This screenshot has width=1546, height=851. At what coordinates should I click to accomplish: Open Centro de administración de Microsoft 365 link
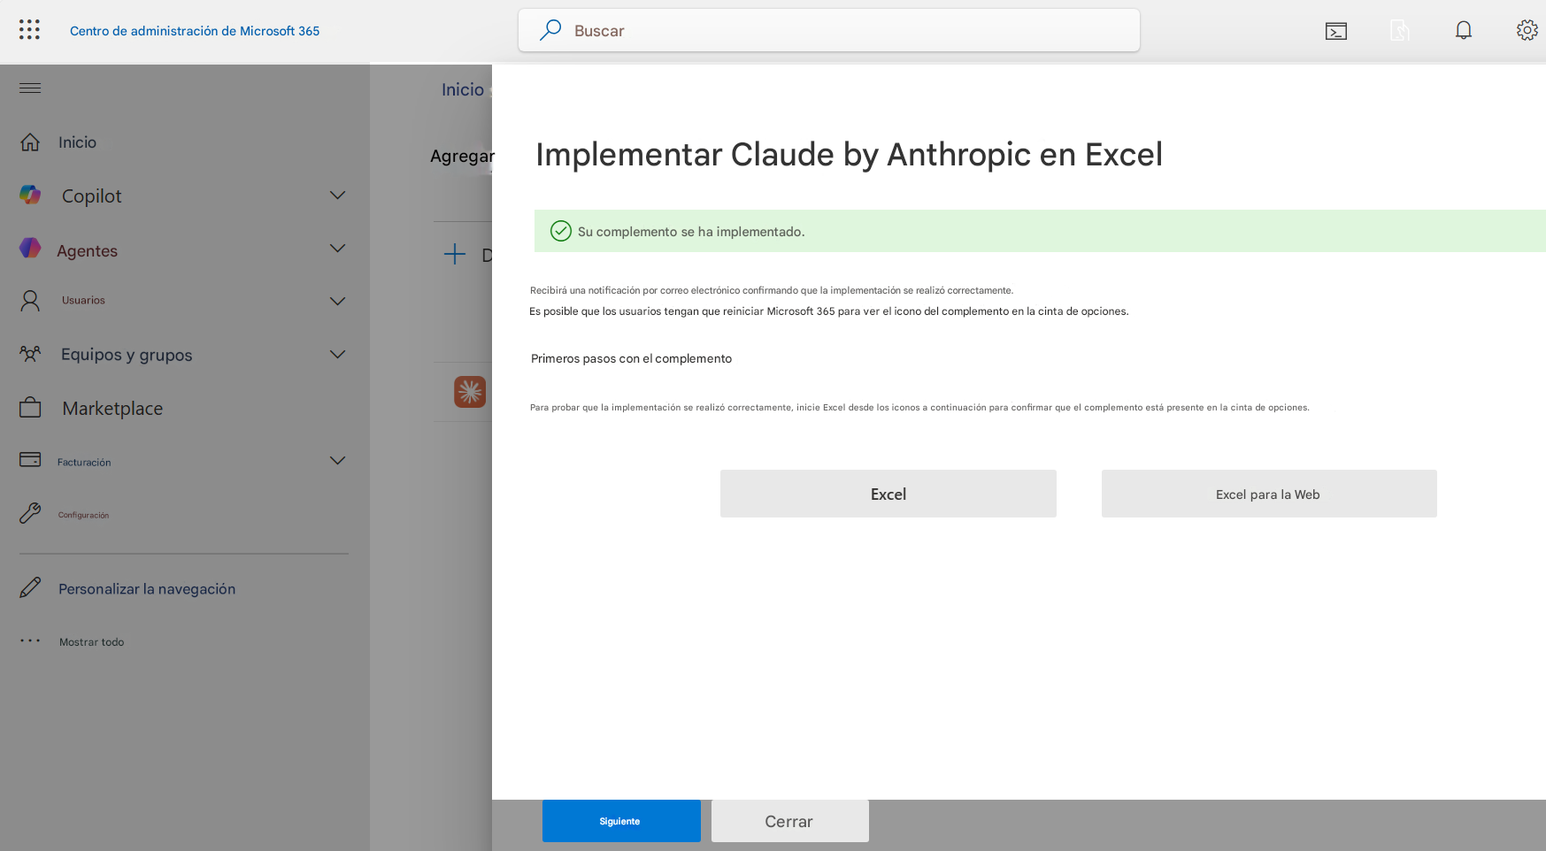point(195,30)
